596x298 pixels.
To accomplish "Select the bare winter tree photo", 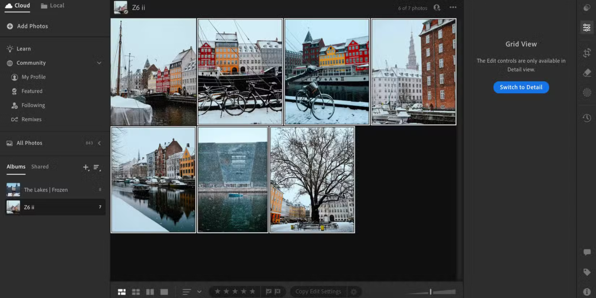I will [312, 180].
